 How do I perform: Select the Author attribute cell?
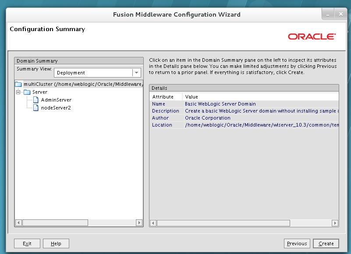pos(166,118)
